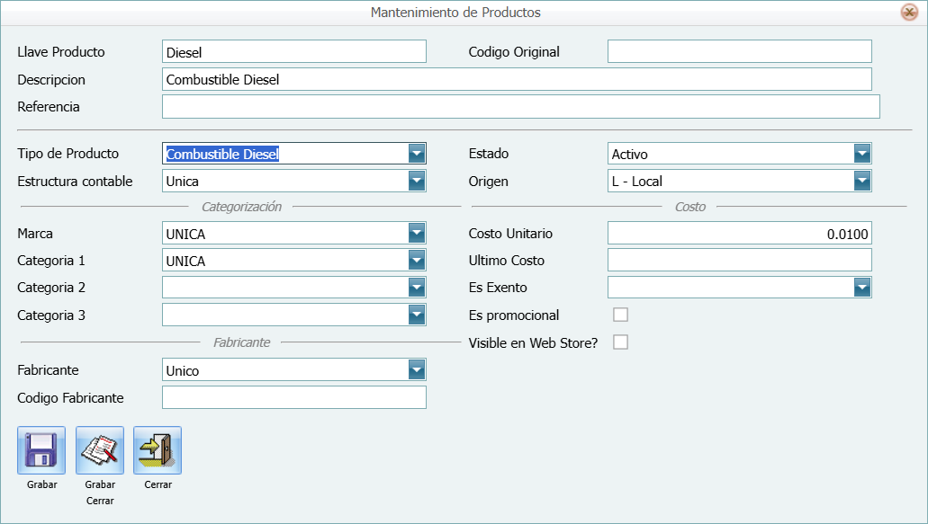This screenshot has width=928, height=524.
Task: Expand the Categoria 1 dropdown
Action: point(416,261)
